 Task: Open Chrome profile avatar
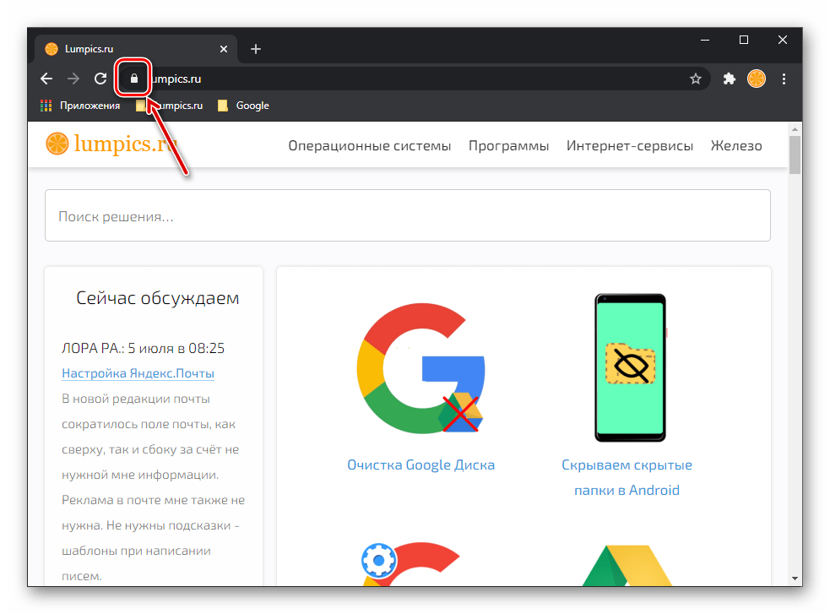click(x=757, y=79)
